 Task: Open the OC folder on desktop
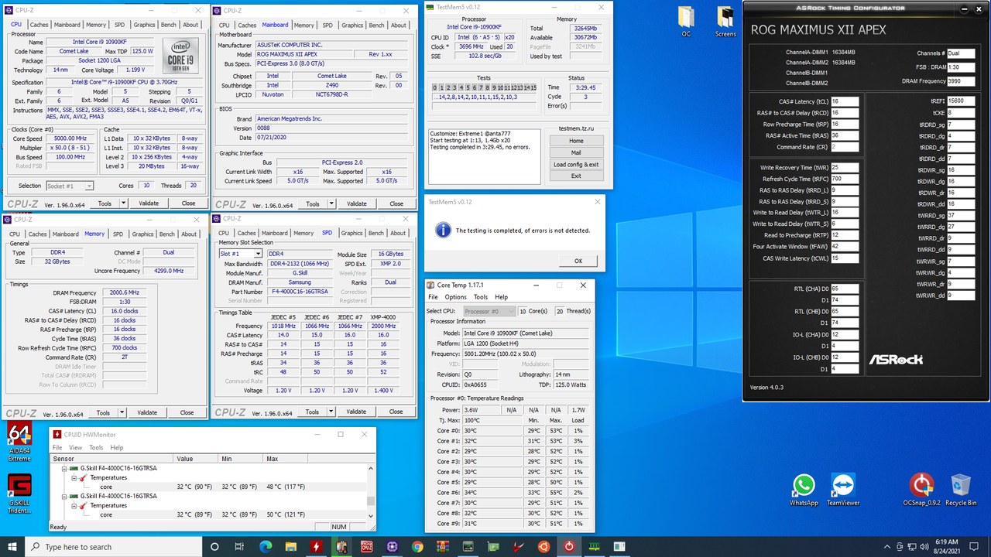point(686,19)
